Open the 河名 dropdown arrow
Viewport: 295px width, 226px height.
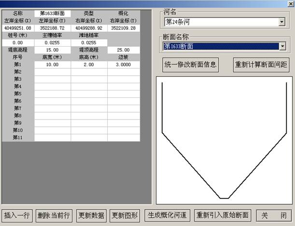pos(281,22)
